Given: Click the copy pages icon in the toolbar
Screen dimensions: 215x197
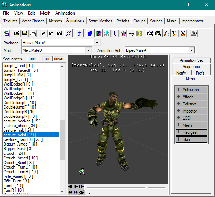Looking at the screenshot, I should pos(33,33).
